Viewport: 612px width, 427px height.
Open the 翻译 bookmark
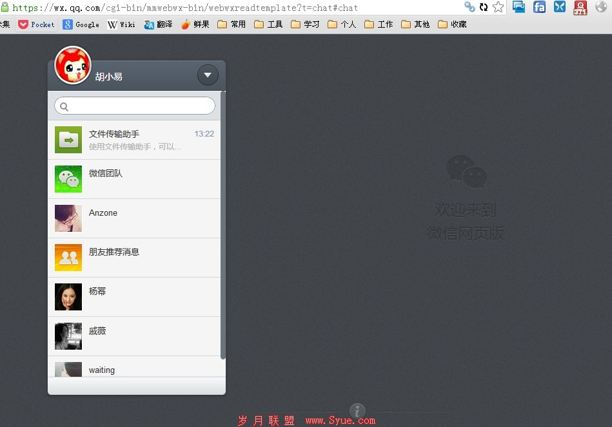[x=158, y=24]
